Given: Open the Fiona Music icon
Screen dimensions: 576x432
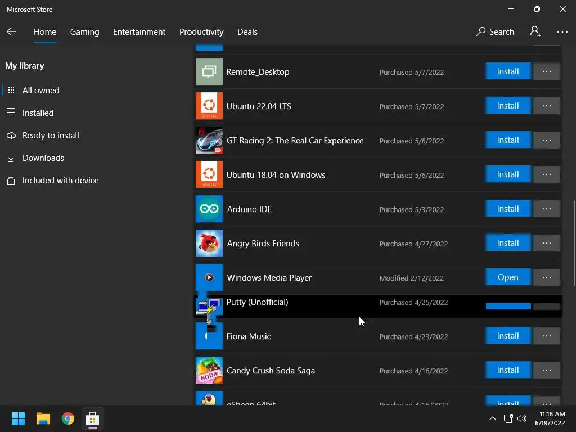Looking at the screenshot, I should (209, 336).
